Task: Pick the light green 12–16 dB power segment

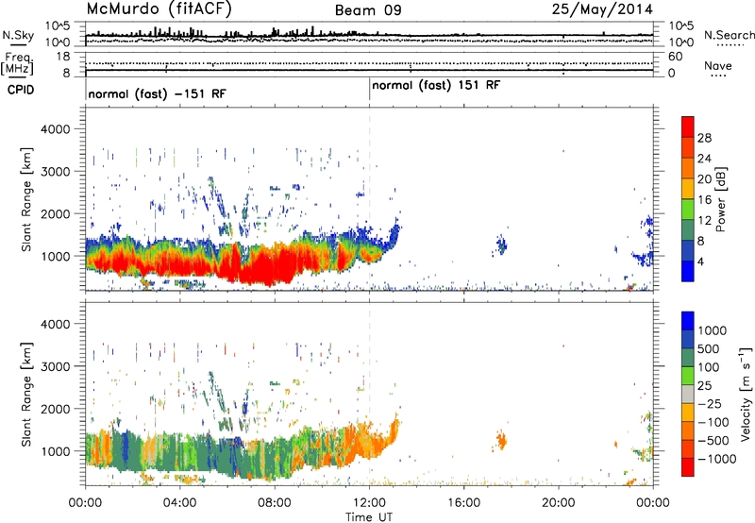Action: click(688, 210)
